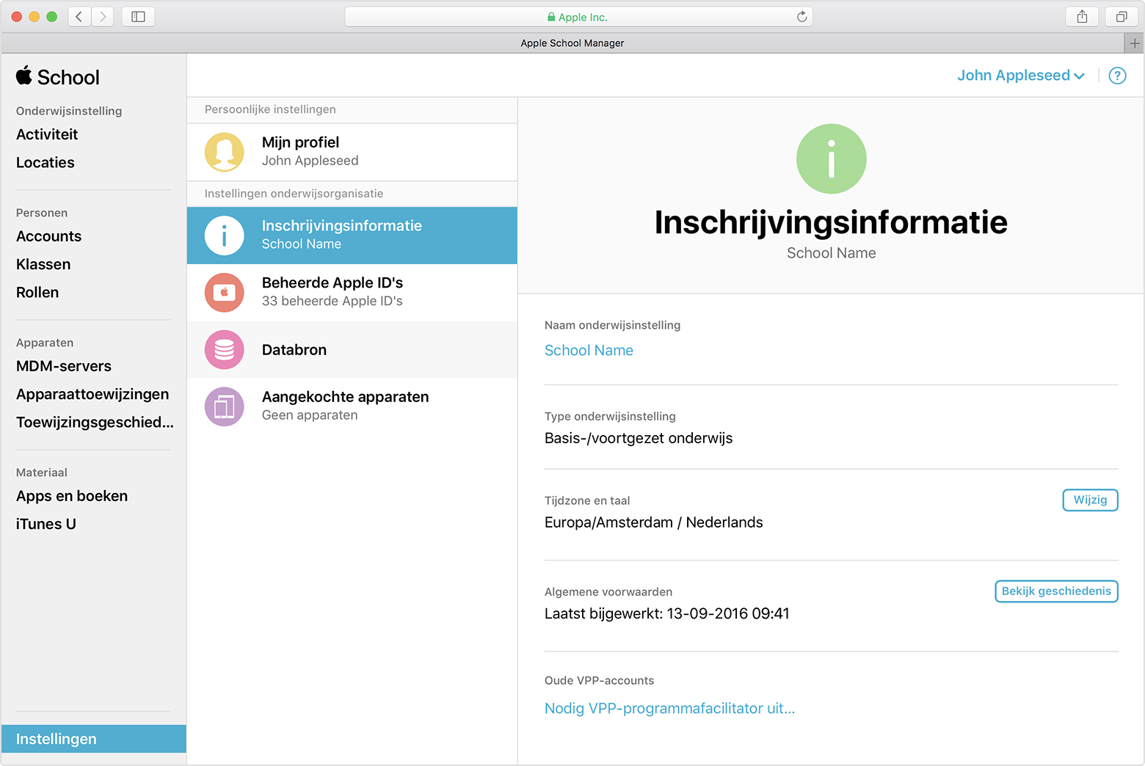
Task: Reload the page with the refresh icon
Action: [x=801, y=16]
